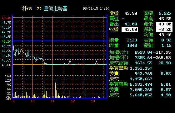Screen dimensions: 175x113
Task: Select weighted index value 8593.04
Action: (x=143, y=52)
